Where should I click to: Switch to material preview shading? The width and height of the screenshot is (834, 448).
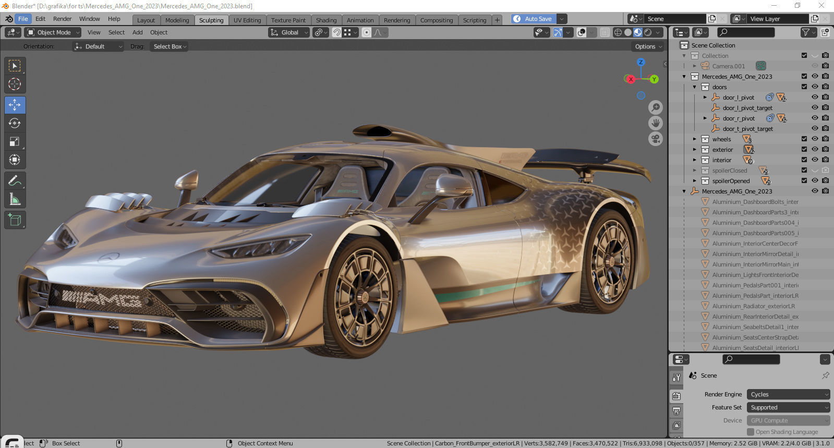pyautogui.click(x=638, y=32)
